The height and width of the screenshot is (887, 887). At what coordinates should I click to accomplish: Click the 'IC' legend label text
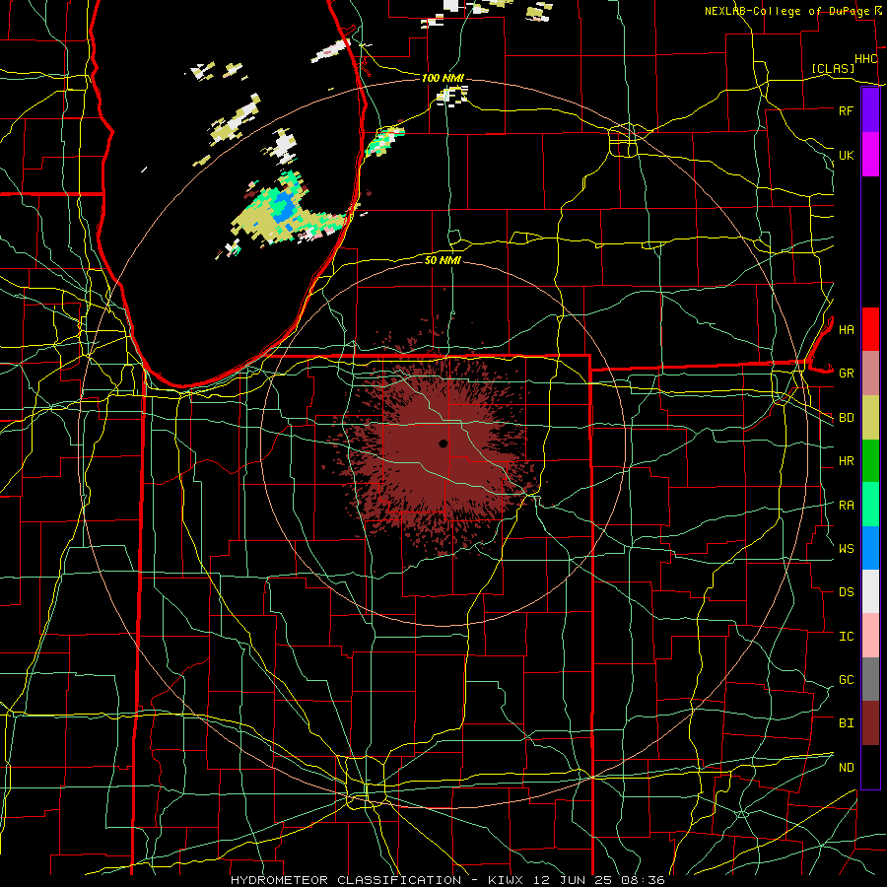846,637
